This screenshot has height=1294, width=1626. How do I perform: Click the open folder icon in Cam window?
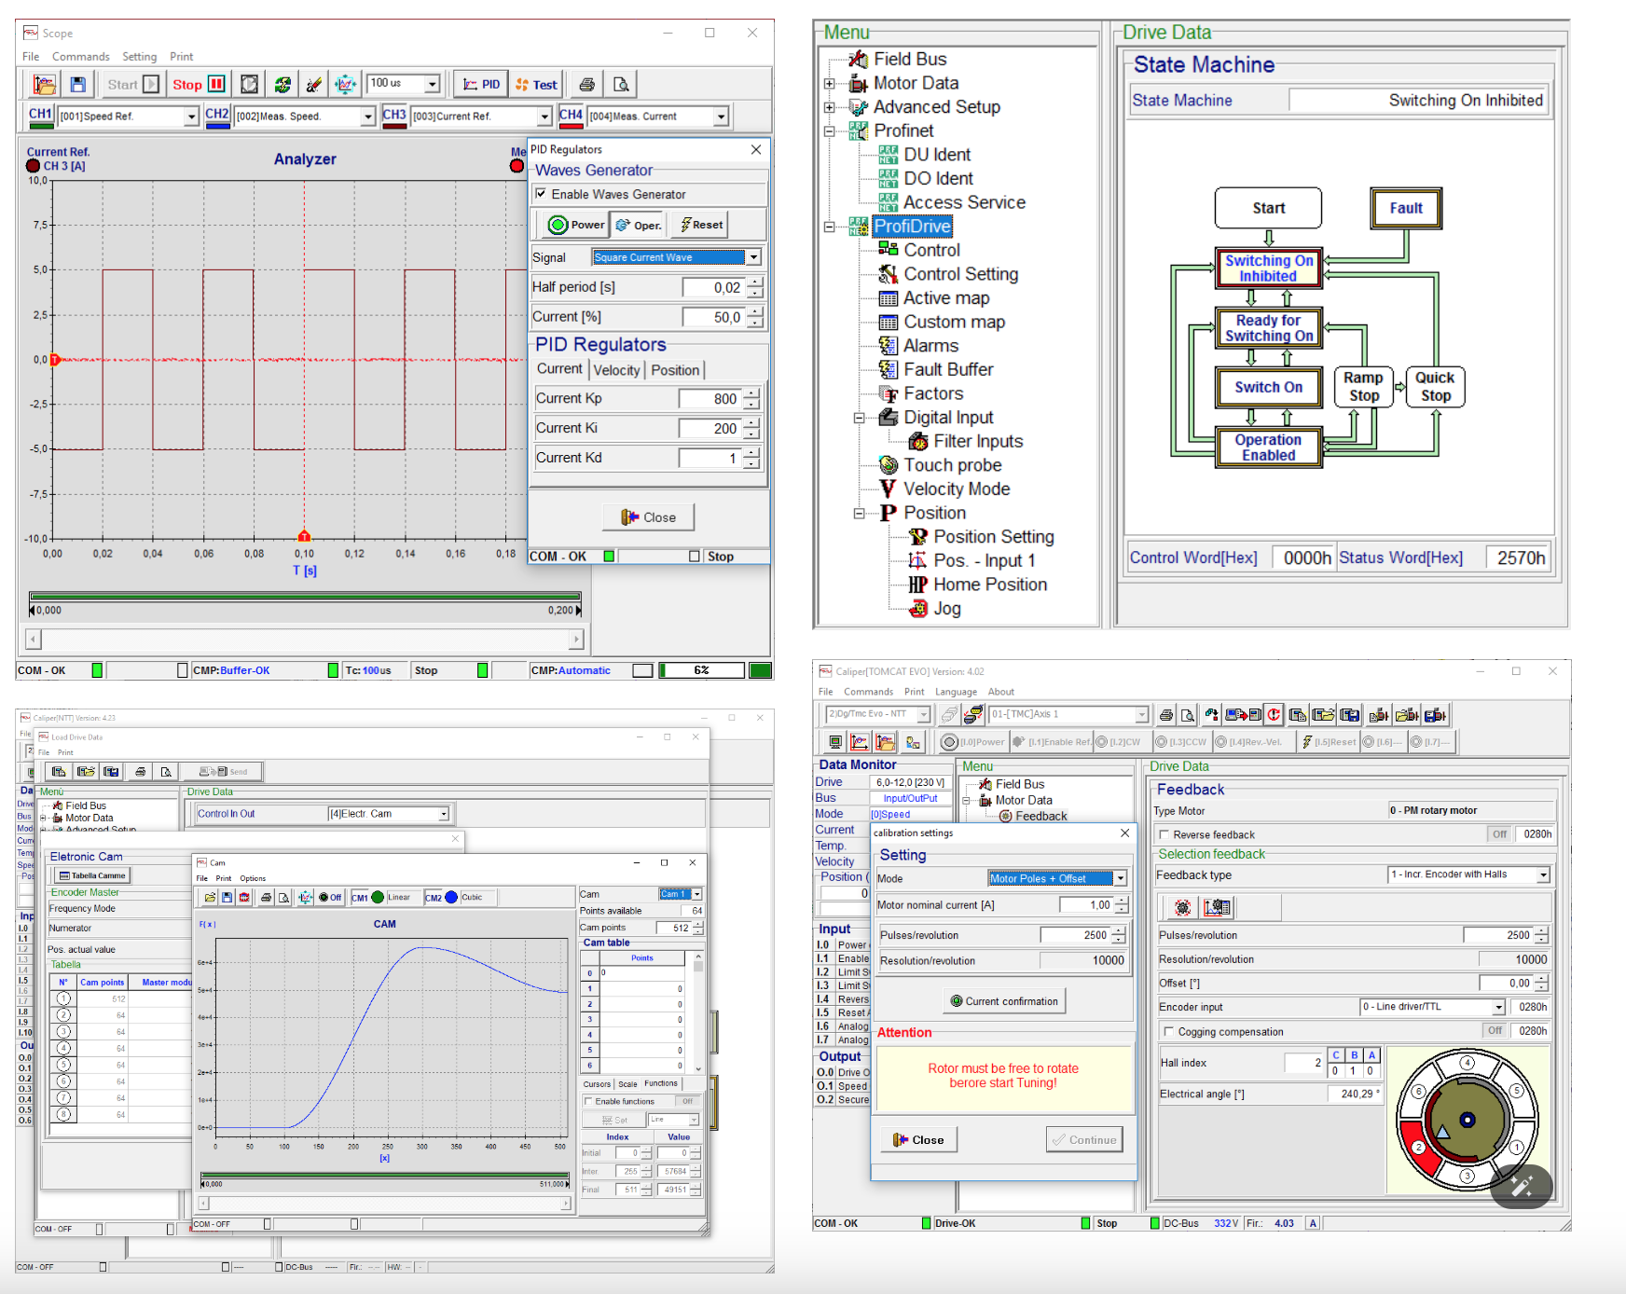tap(210, 897)
